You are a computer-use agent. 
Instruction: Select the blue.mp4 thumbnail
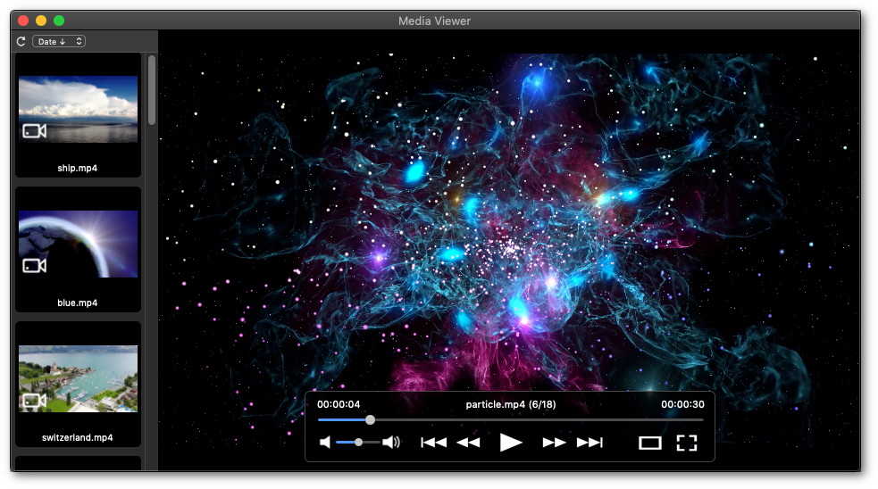coord(78,244)
